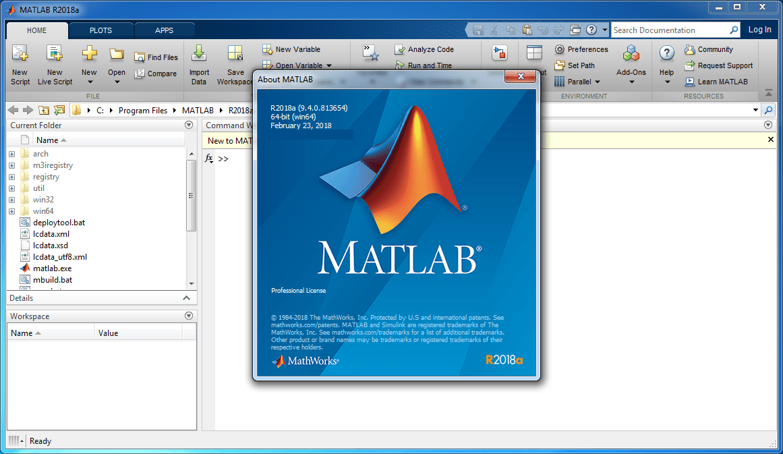Click the Help question mark icon
783x454 pixels.
(666, 53)
